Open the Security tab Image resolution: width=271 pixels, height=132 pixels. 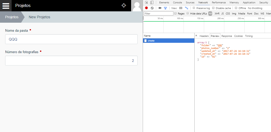(264, 2)
